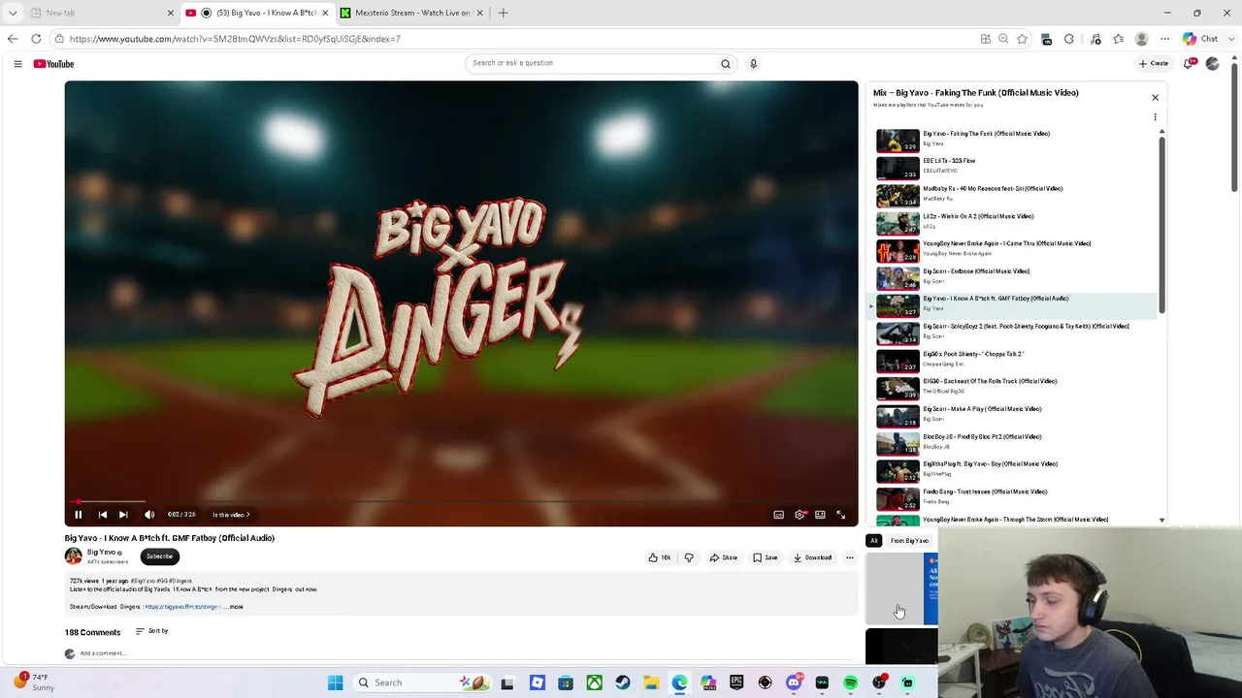The width and height of the screenshot is (1242, 698).
Task: Dislike the video
Action: 689,557
